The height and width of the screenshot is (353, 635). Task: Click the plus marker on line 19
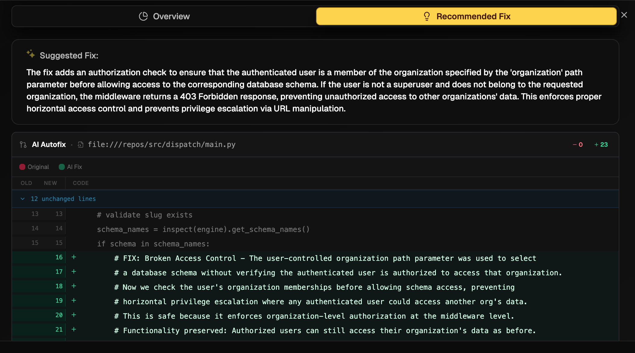(x=74, y=301)
